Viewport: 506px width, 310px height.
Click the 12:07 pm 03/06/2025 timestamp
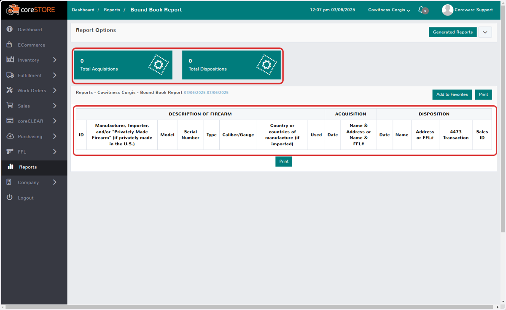(x=333, y=10)
